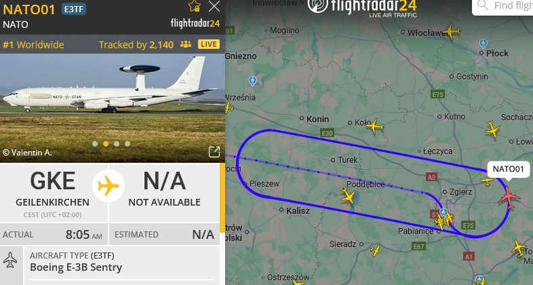This screenshot has height=285, width=533.
Task: Click the yellow plane near Sieradz
Action: [375, 251]
